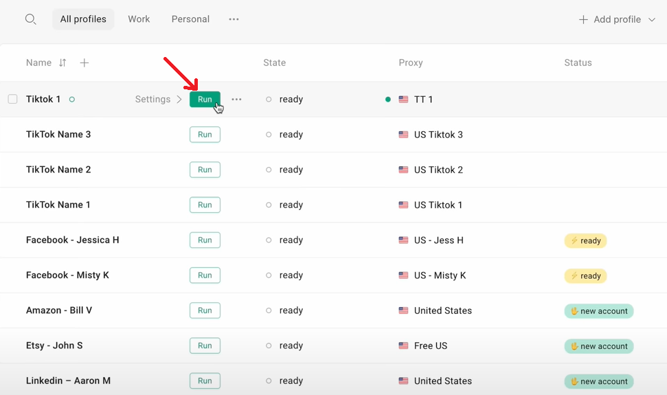Image resolution: width=667 pixels, height=395 pixels.
Task: Click the ready state circle in Tiktok 1 row
Action: point(269,100)
